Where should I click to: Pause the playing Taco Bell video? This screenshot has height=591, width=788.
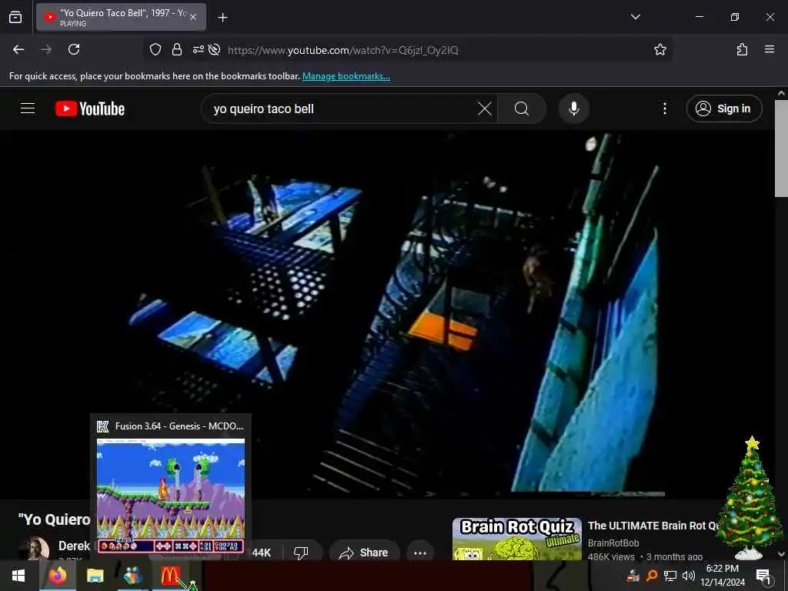pos(387,314)
